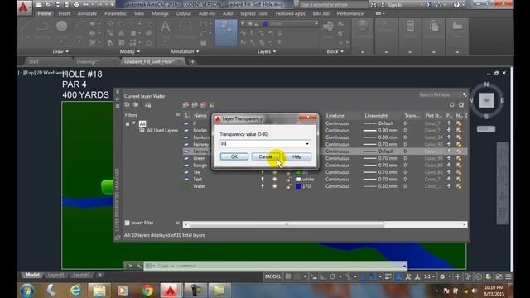Open the Layer States Manager icon
The width and height of the screenshot is (530, 298).
pos(147,105)
